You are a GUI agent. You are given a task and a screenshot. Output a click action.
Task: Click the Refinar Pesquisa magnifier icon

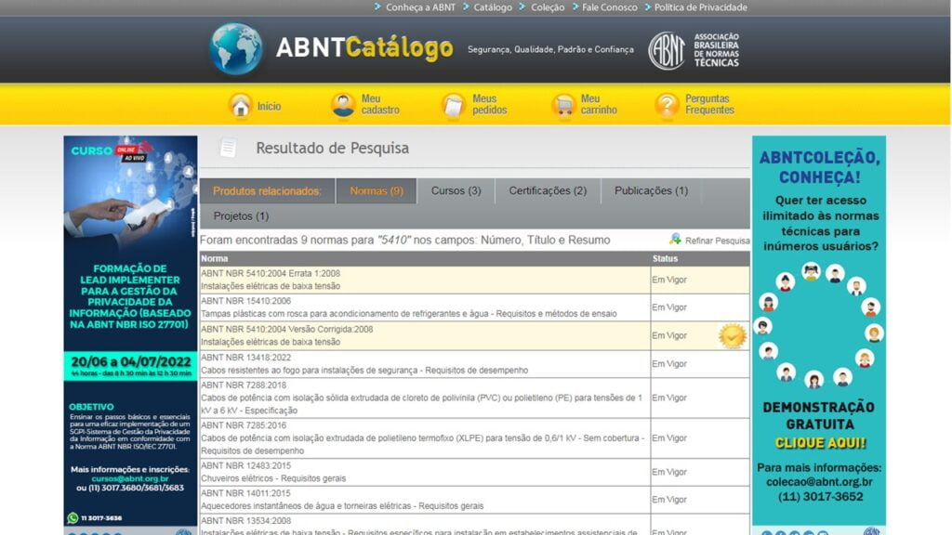[x=677, y=239]
